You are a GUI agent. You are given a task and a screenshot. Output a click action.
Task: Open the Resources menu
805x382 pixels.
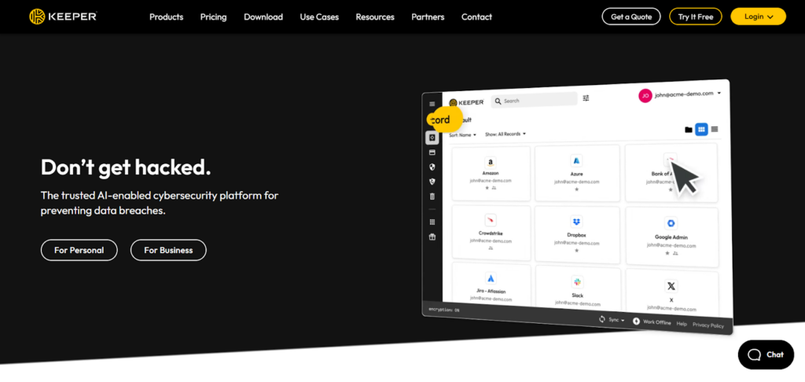click(375, 17)
